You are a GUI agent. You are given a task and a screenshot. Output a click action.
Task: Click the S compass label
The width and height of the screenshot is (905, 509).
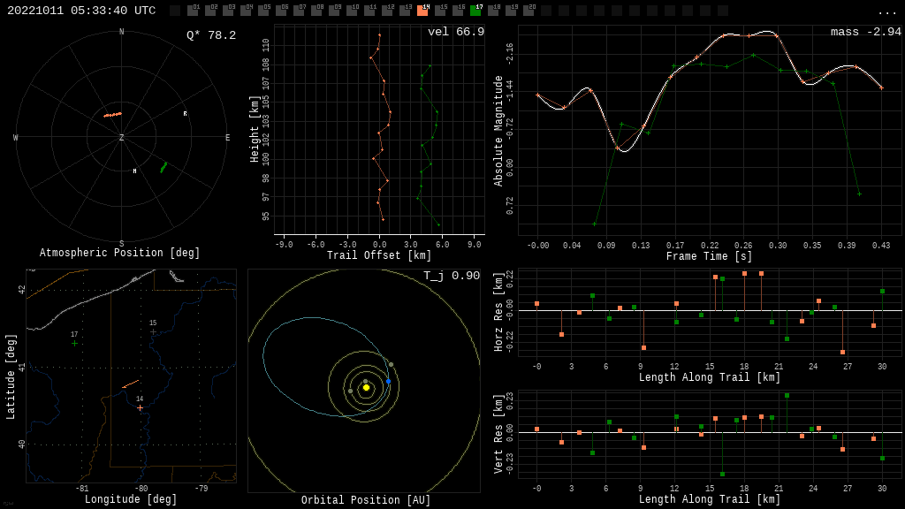tap(121, 244)
